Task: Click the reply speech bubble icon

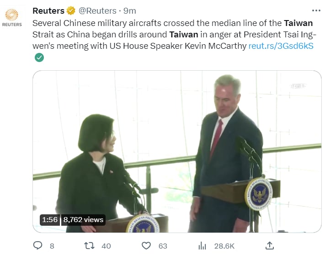Action: (x=38, y=246)
